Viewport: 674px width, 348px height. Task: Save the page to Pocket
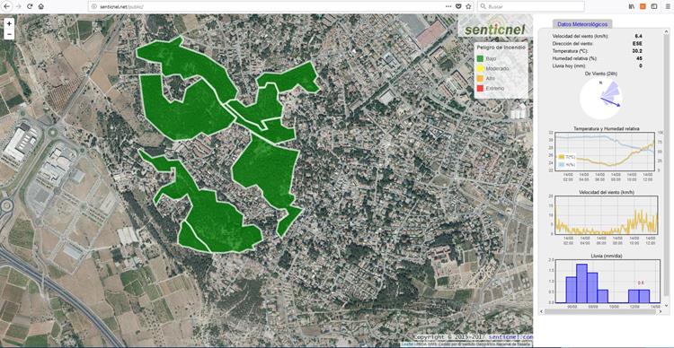(458, 6)
